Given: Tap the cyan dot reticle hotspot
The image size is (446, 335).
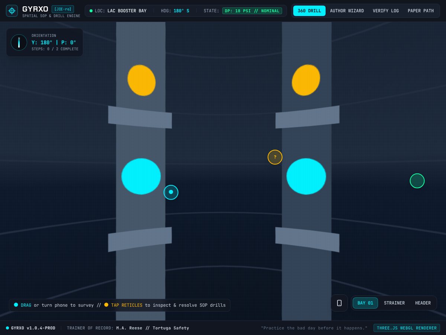Looking at the screenshot, I should 171,192.
